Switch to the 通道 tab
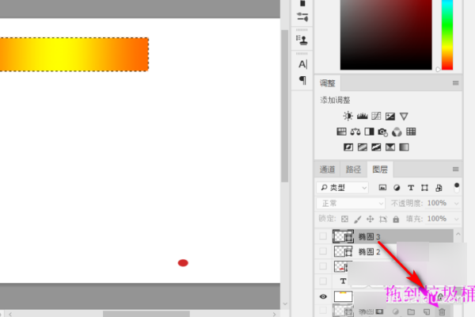The width and height of the screenshot is (475, 317). tap(327, 170)
